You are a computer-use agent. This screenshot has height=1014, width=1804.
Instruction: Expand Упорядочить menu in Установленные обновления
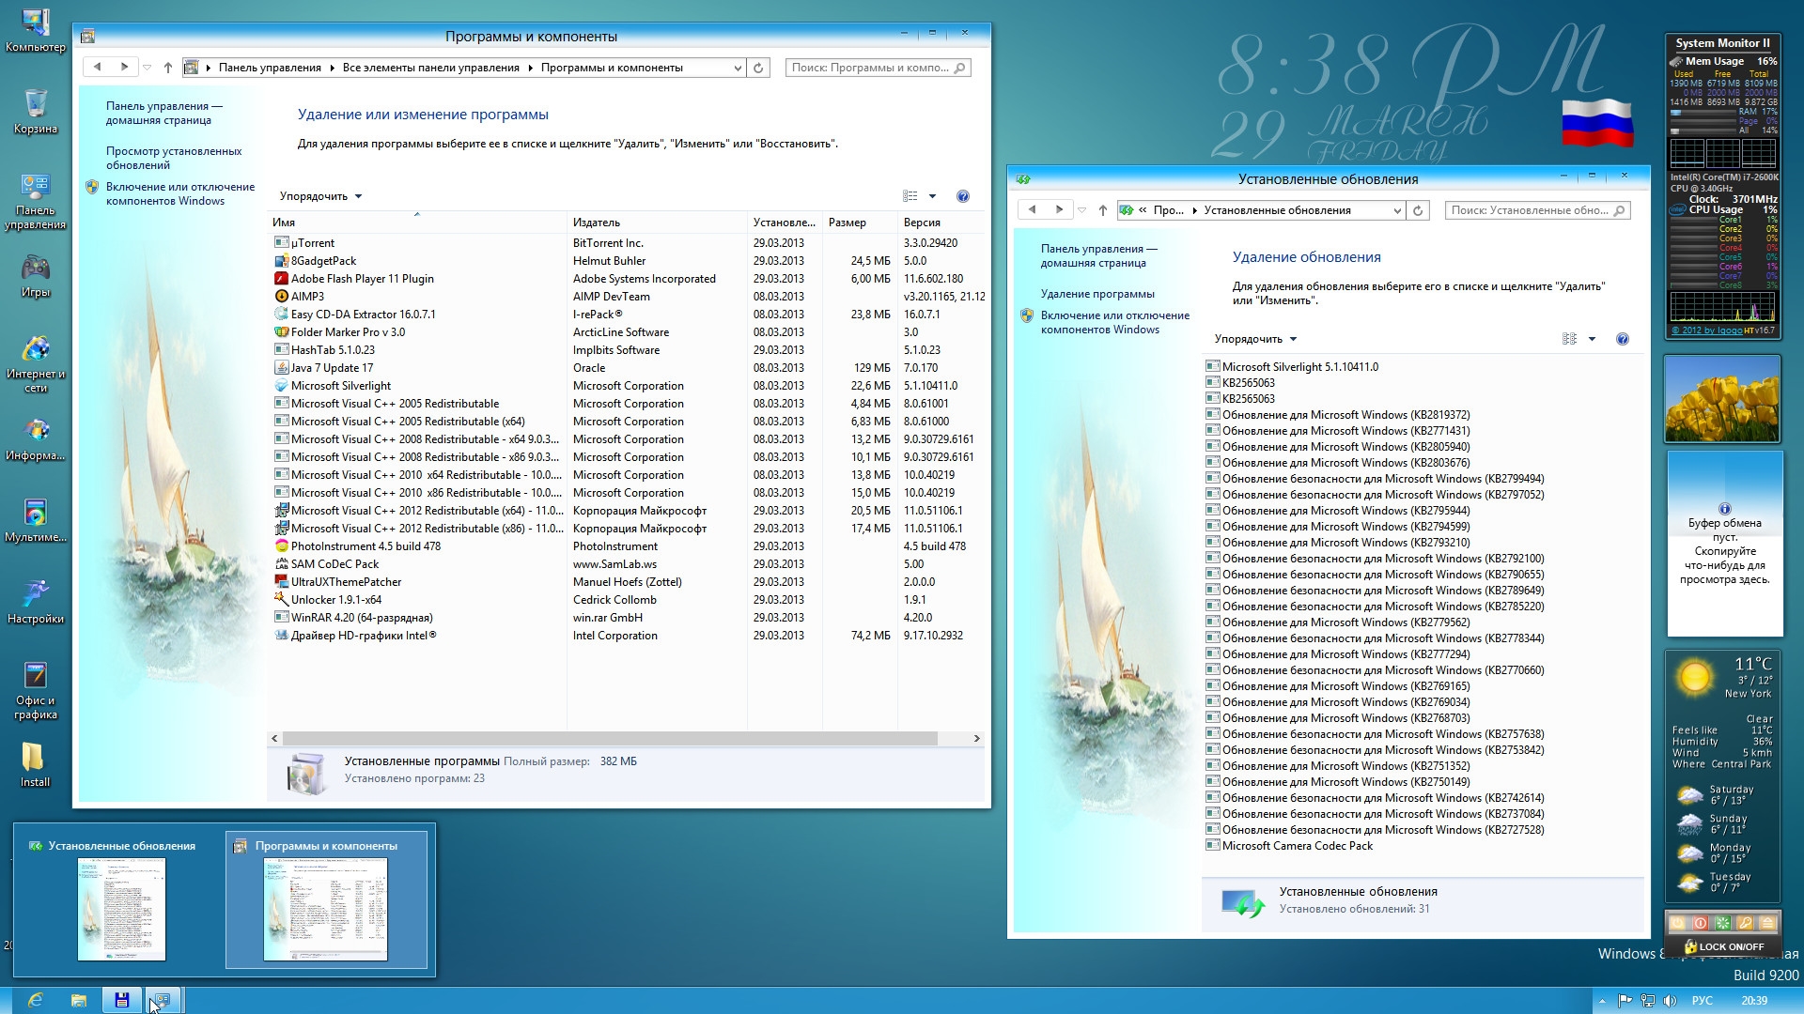click(1255, 339)
